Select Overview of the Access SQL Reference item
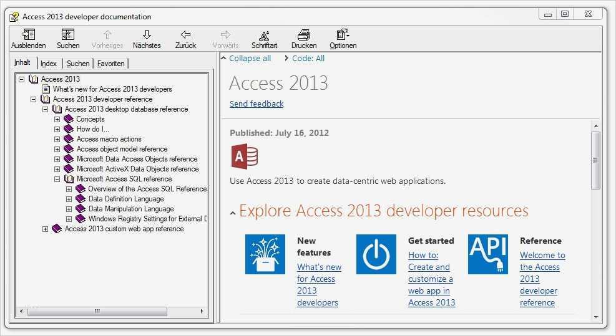616x336 pixels. pyautogui.click(x=147, y=189)
